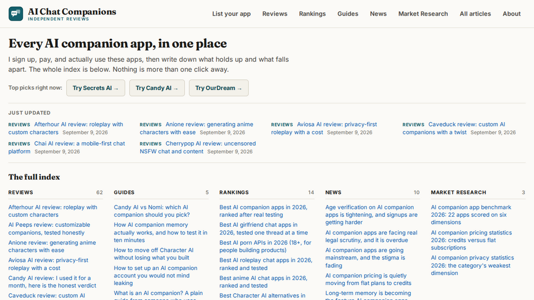Open Candy AI vs Nomi guide
The image size is (534, 300).
click(x=152, y=211)
